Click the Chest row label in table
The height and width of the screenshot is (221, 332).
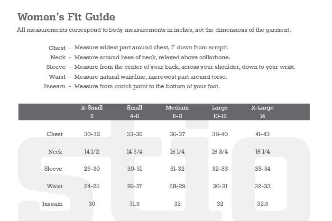tap(55, 134)
